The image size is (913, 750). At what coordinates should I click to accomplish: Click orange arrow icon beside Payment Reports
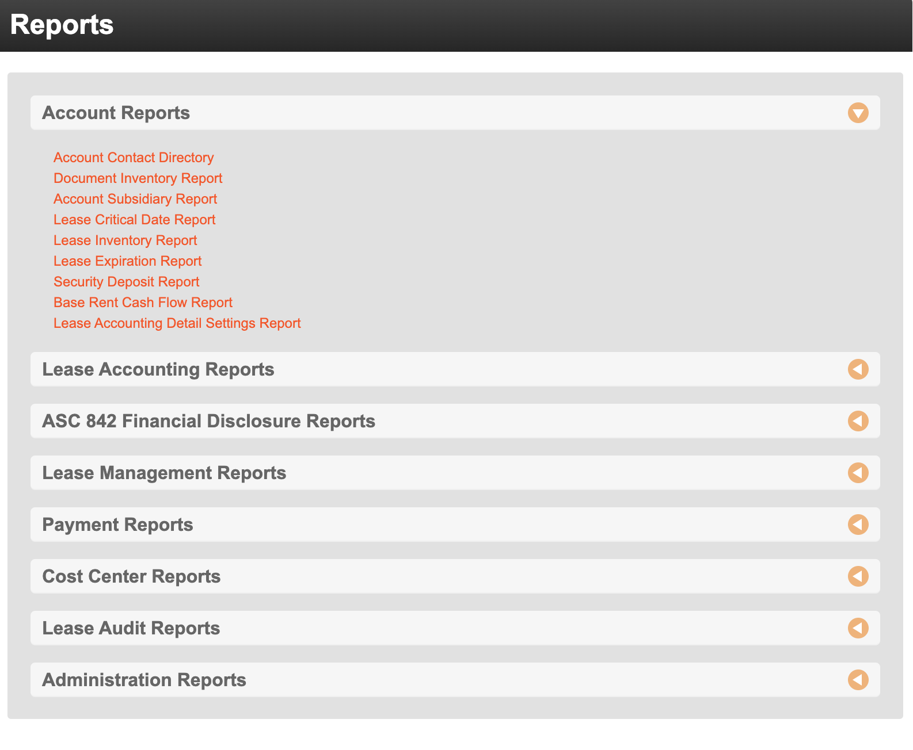point(858,525)
